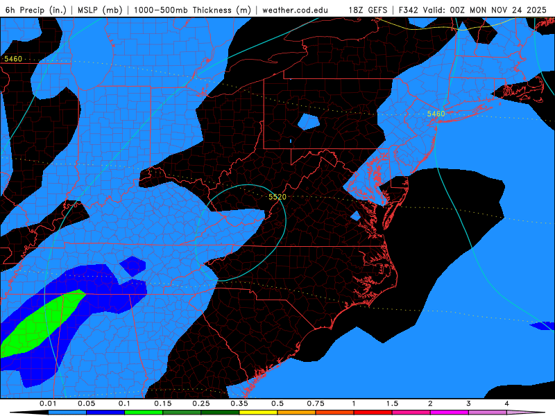
Task: Select the red 1 inch legend swatch
Action: click(x=373, y=413)
